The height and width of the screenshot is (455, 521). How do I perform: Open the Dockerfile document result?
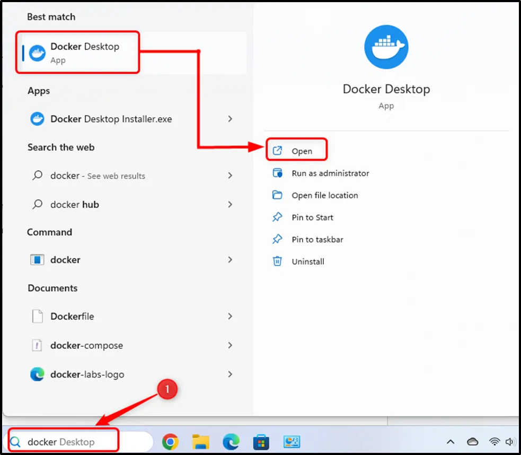[x=72, y=317]
